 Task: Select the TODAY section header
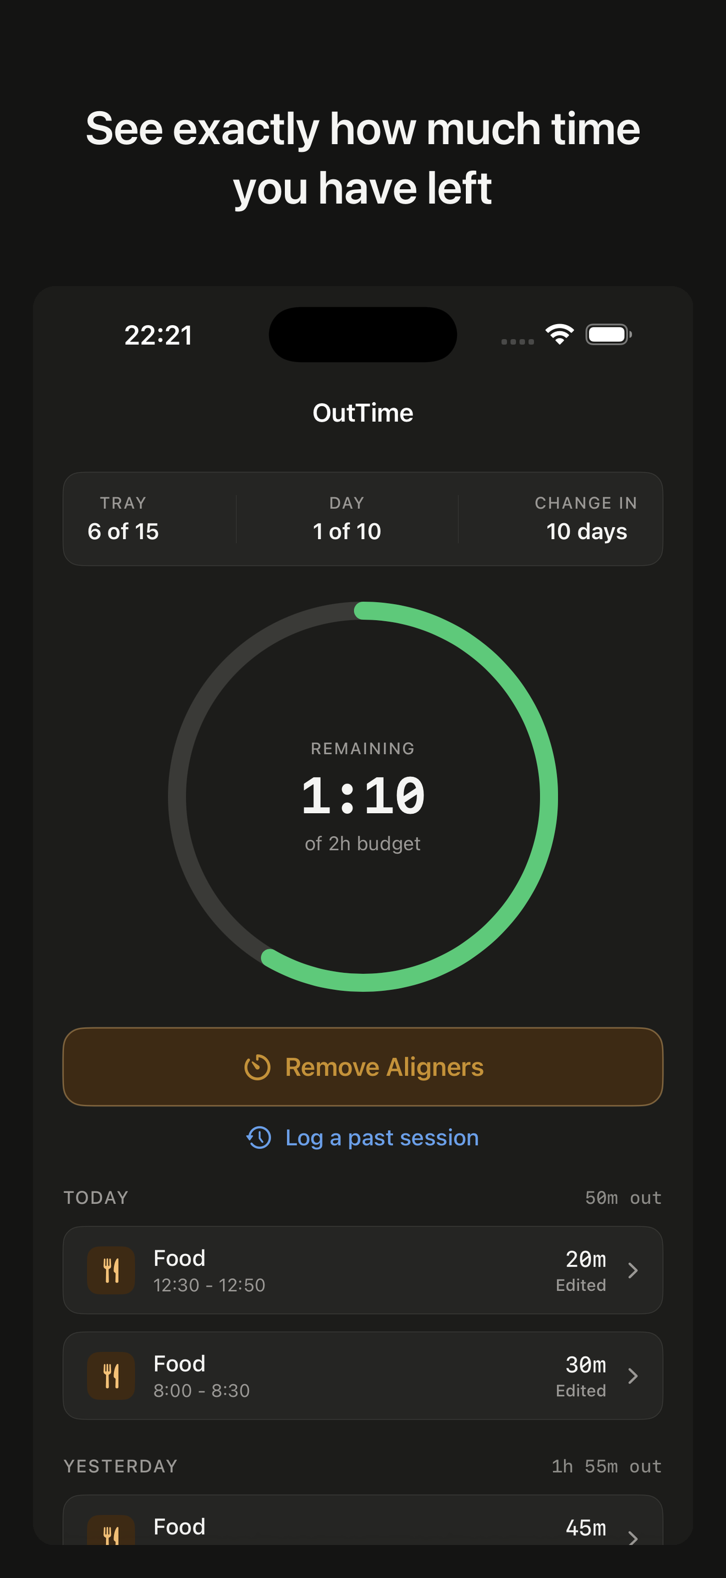tap(96, 1198)
